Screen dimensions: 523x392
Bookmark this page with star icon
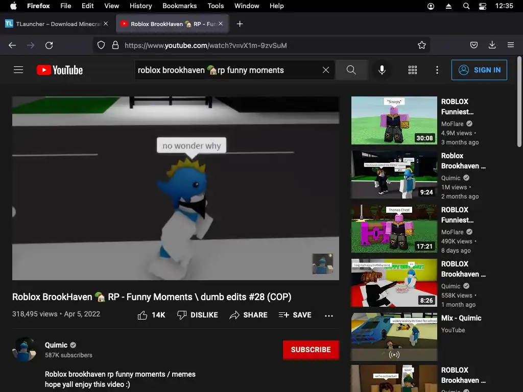tap(422, 45)
